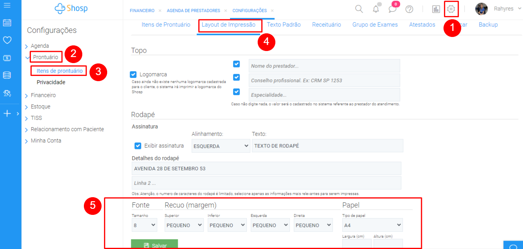Open the Backup tab
The height and width of the screenshot is (249, 523).
point(488,24)
